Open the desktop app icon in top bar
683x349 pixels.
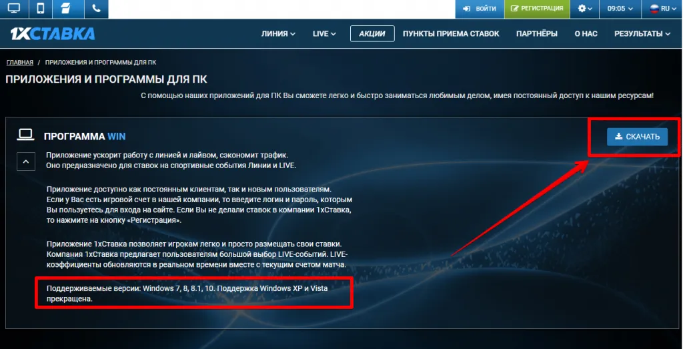14,9
